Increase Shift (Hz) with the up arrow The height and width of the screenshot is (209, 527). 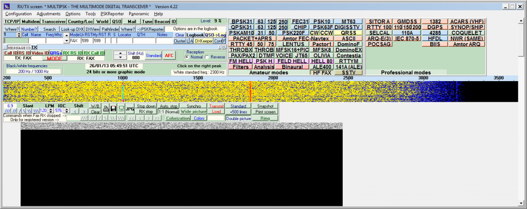click(x=120, y=53)
